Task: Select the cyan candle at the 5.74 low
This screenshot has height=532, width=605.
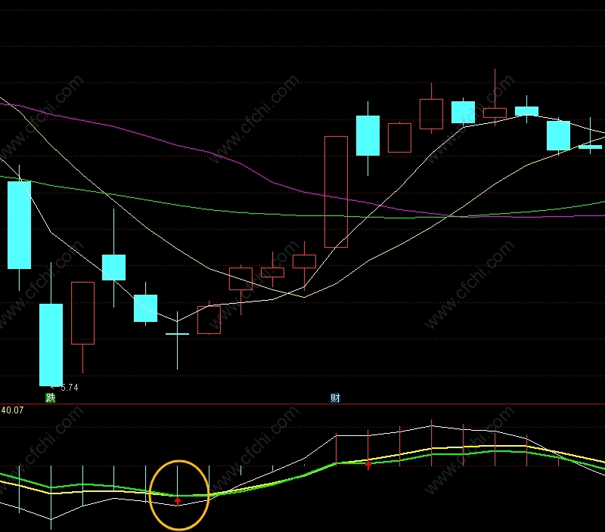Action: coord(51,345)
